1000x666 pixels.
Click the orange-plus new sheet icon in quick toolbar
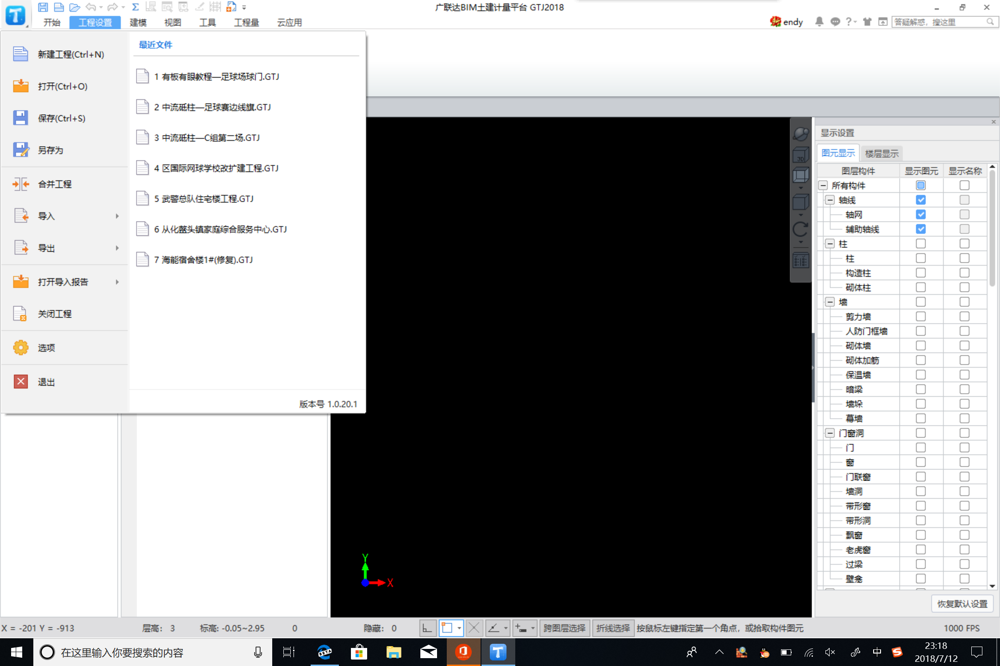point(231,7)
